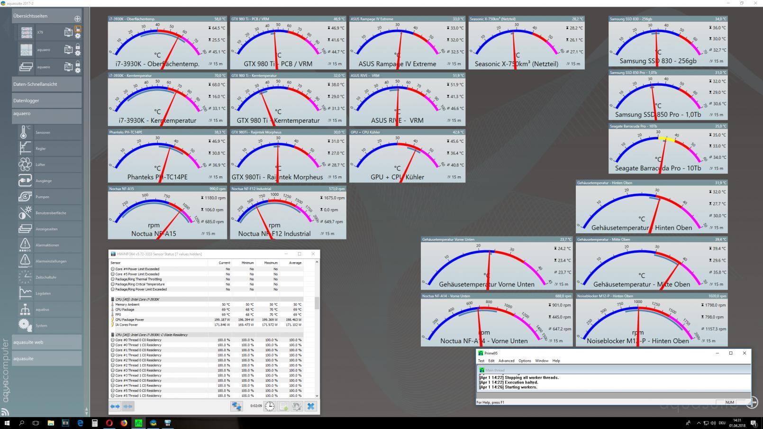
Task: Open System gears icon
Action: [x=25, y=325]
